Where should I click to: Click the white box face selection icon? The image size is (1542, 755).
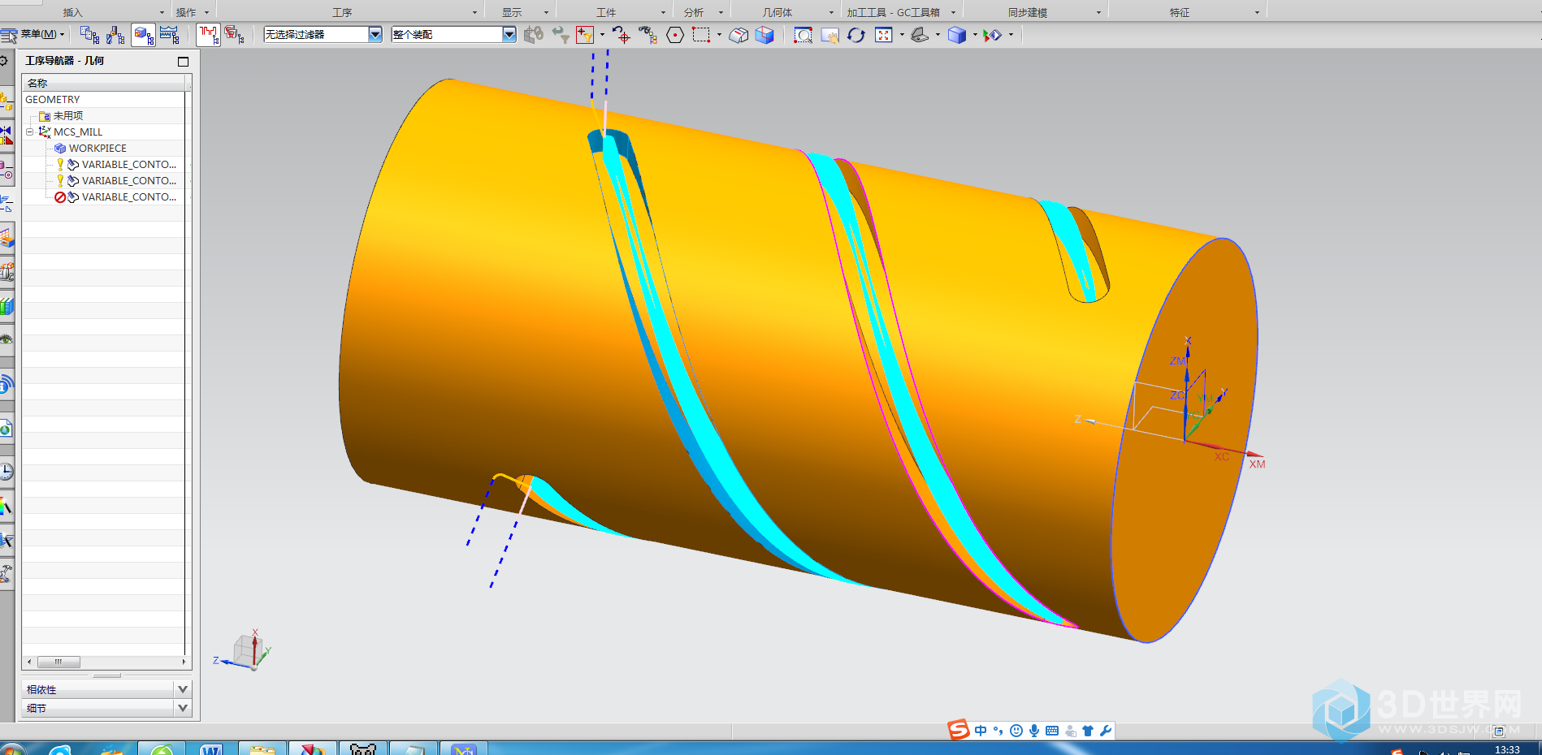point(739,35)
